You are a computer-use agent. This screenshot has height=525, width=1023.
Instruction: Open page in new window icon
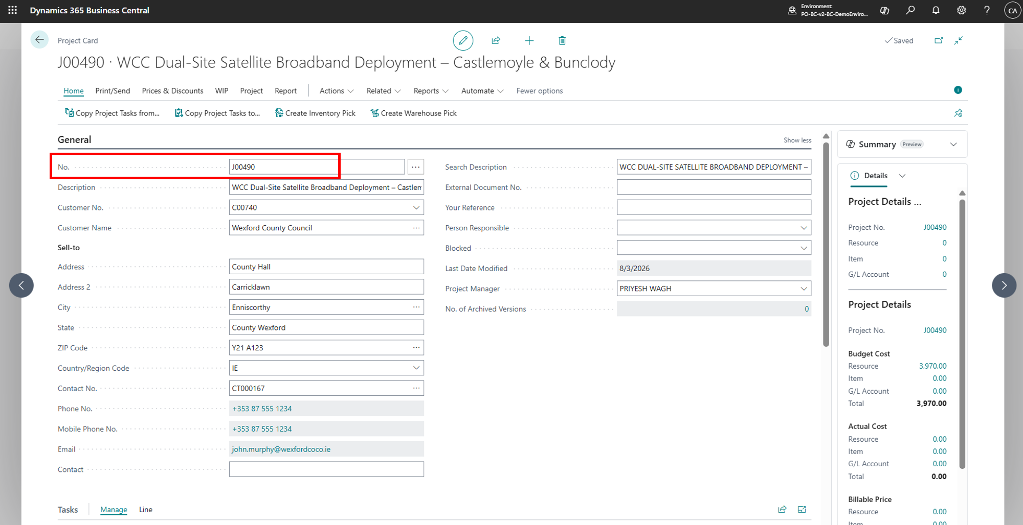[x=939, y=40]
